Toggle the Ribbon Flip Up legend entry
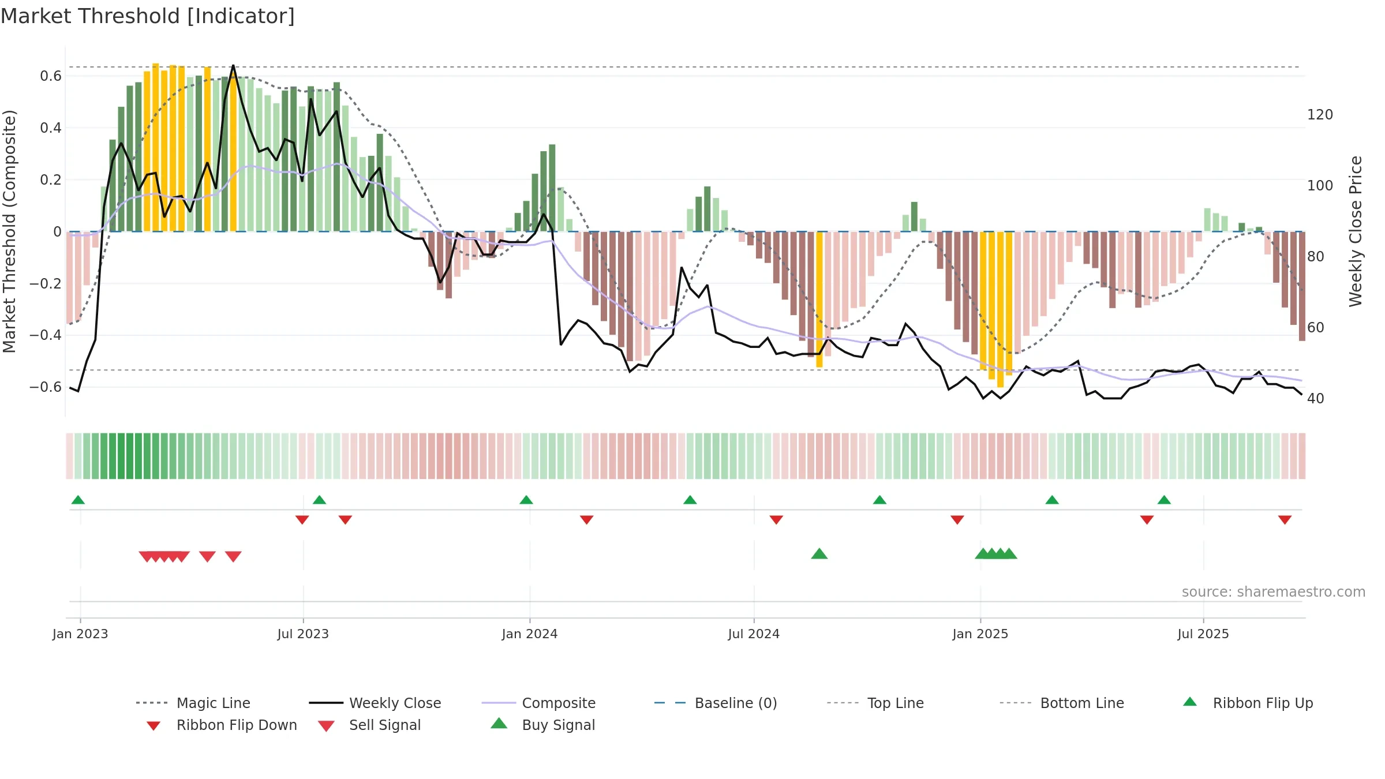Viewport: 1385px width, 779px height. pyautogui.click(x=1248, y=703)
